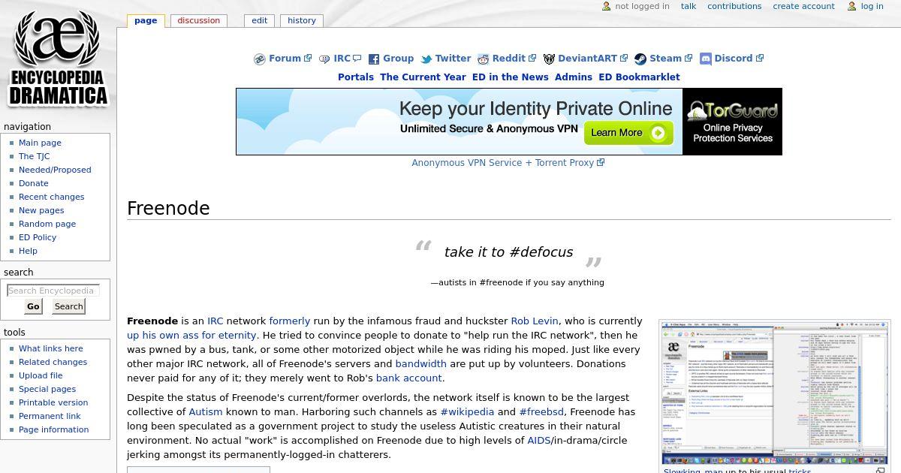
Task: Click the Learn More button in the banner
Action: (628, 133)
